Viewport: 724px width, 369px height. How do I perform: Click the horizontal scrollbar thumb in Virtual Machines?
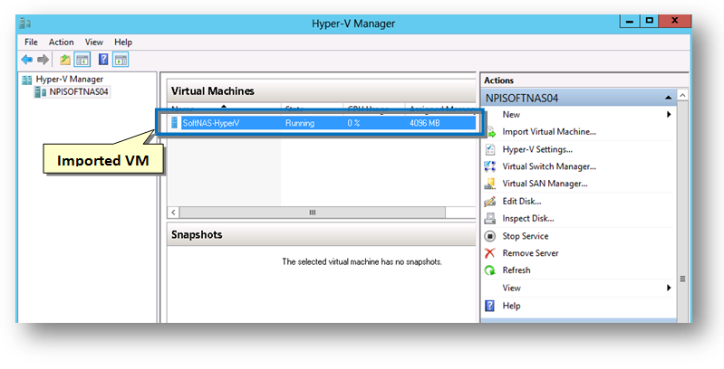coord(313,213)
